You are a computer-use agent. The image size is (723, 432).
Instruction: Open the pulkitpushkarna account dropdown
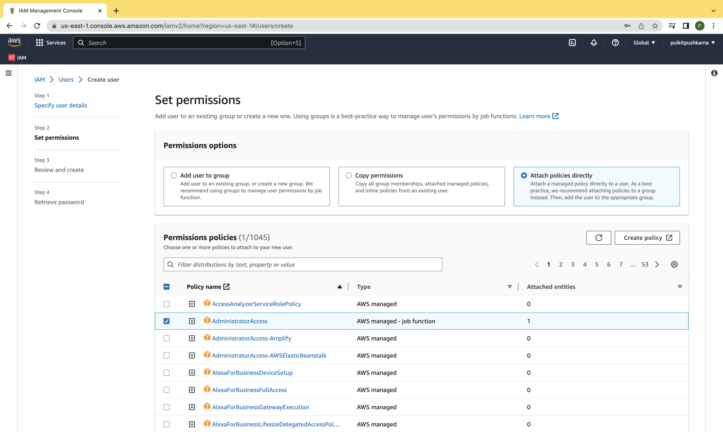(692, 43)
